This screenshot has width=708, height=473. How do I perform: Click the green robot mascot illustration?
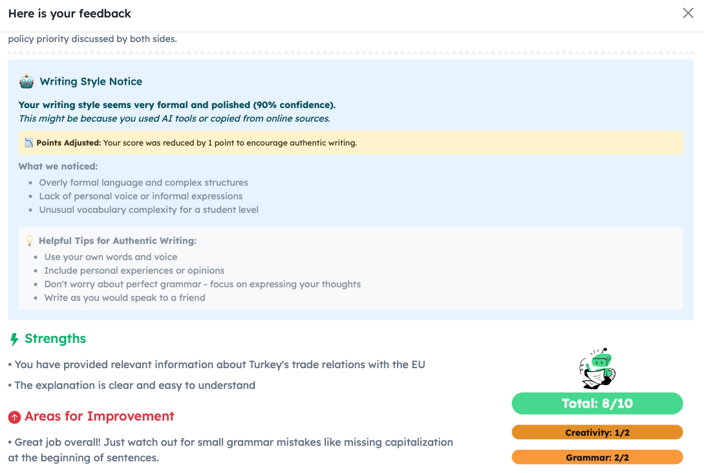[597, 369]
